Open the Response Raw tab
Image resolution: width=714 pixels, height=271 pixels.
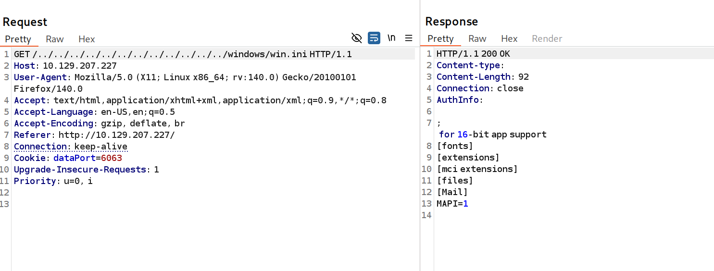pyautogui.click(x=477, y=38)
